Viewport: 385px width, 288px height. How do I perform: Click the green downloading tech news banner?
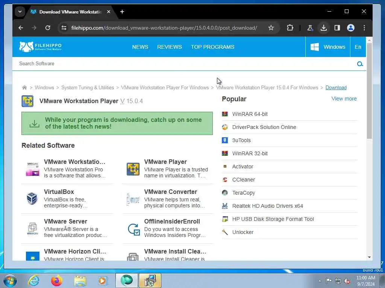pos(117,123)
